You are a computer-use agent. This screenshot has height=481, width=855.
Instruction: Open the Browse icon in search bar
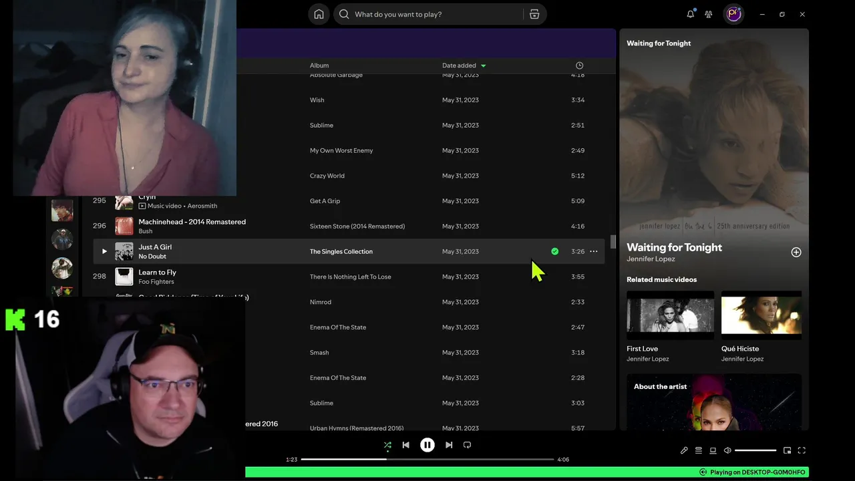[x=534, y=14]
